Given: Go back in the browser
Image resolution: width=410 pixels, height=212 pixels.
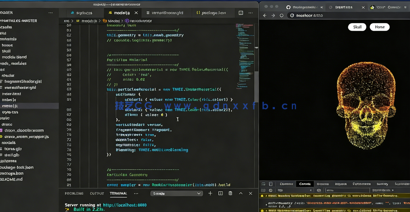Looking at the screenshot, I should (x=265, y=15).
